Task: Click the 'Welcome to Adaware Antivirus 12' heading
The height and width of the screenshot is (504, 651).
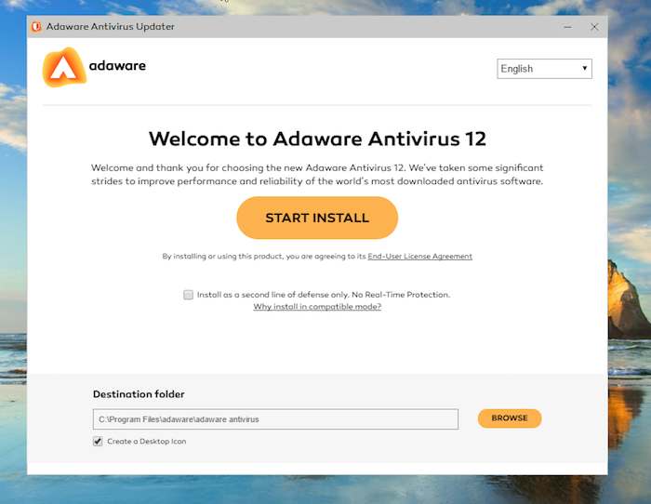Action: click(317, 139)
